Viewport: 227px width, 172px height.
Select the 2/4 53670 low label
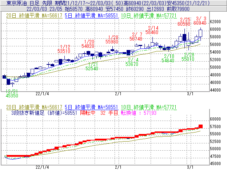pyautogui.click(x=132, y=62)
